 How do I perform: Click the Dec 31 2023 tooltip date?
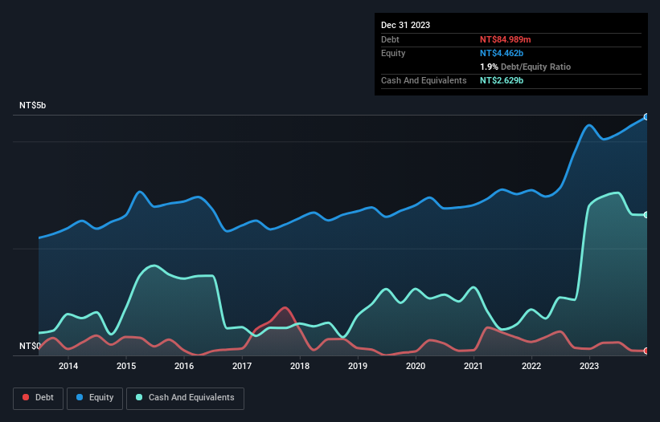(405, 25)
